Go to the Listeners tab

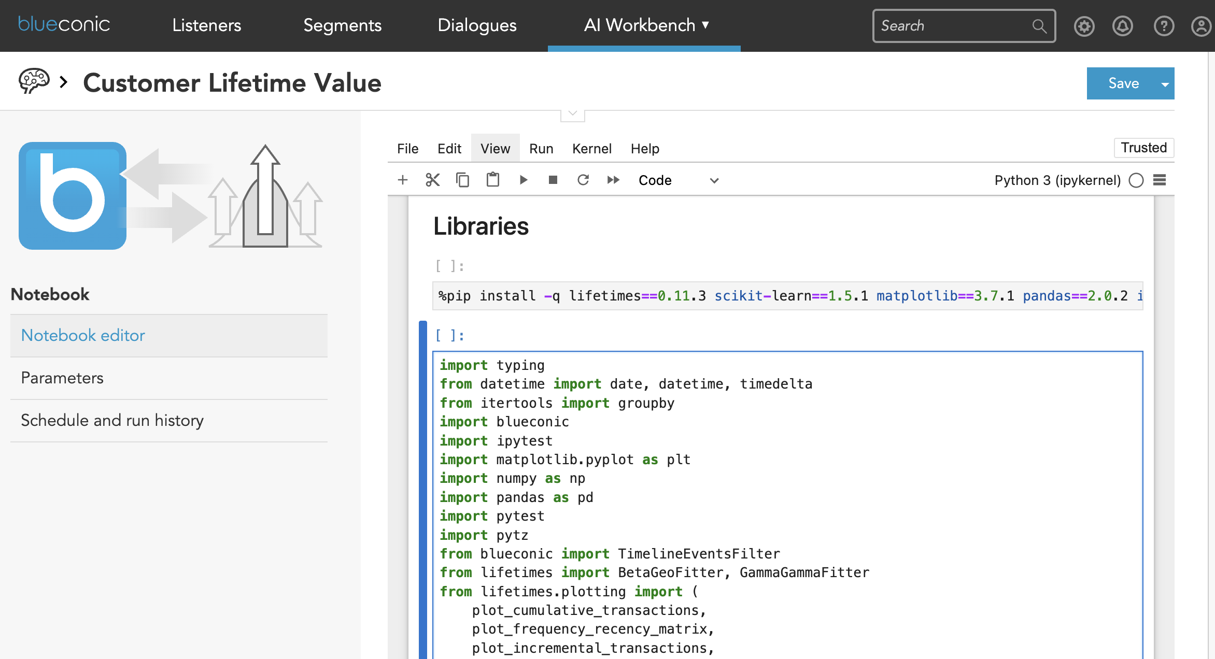pos(206,25)
